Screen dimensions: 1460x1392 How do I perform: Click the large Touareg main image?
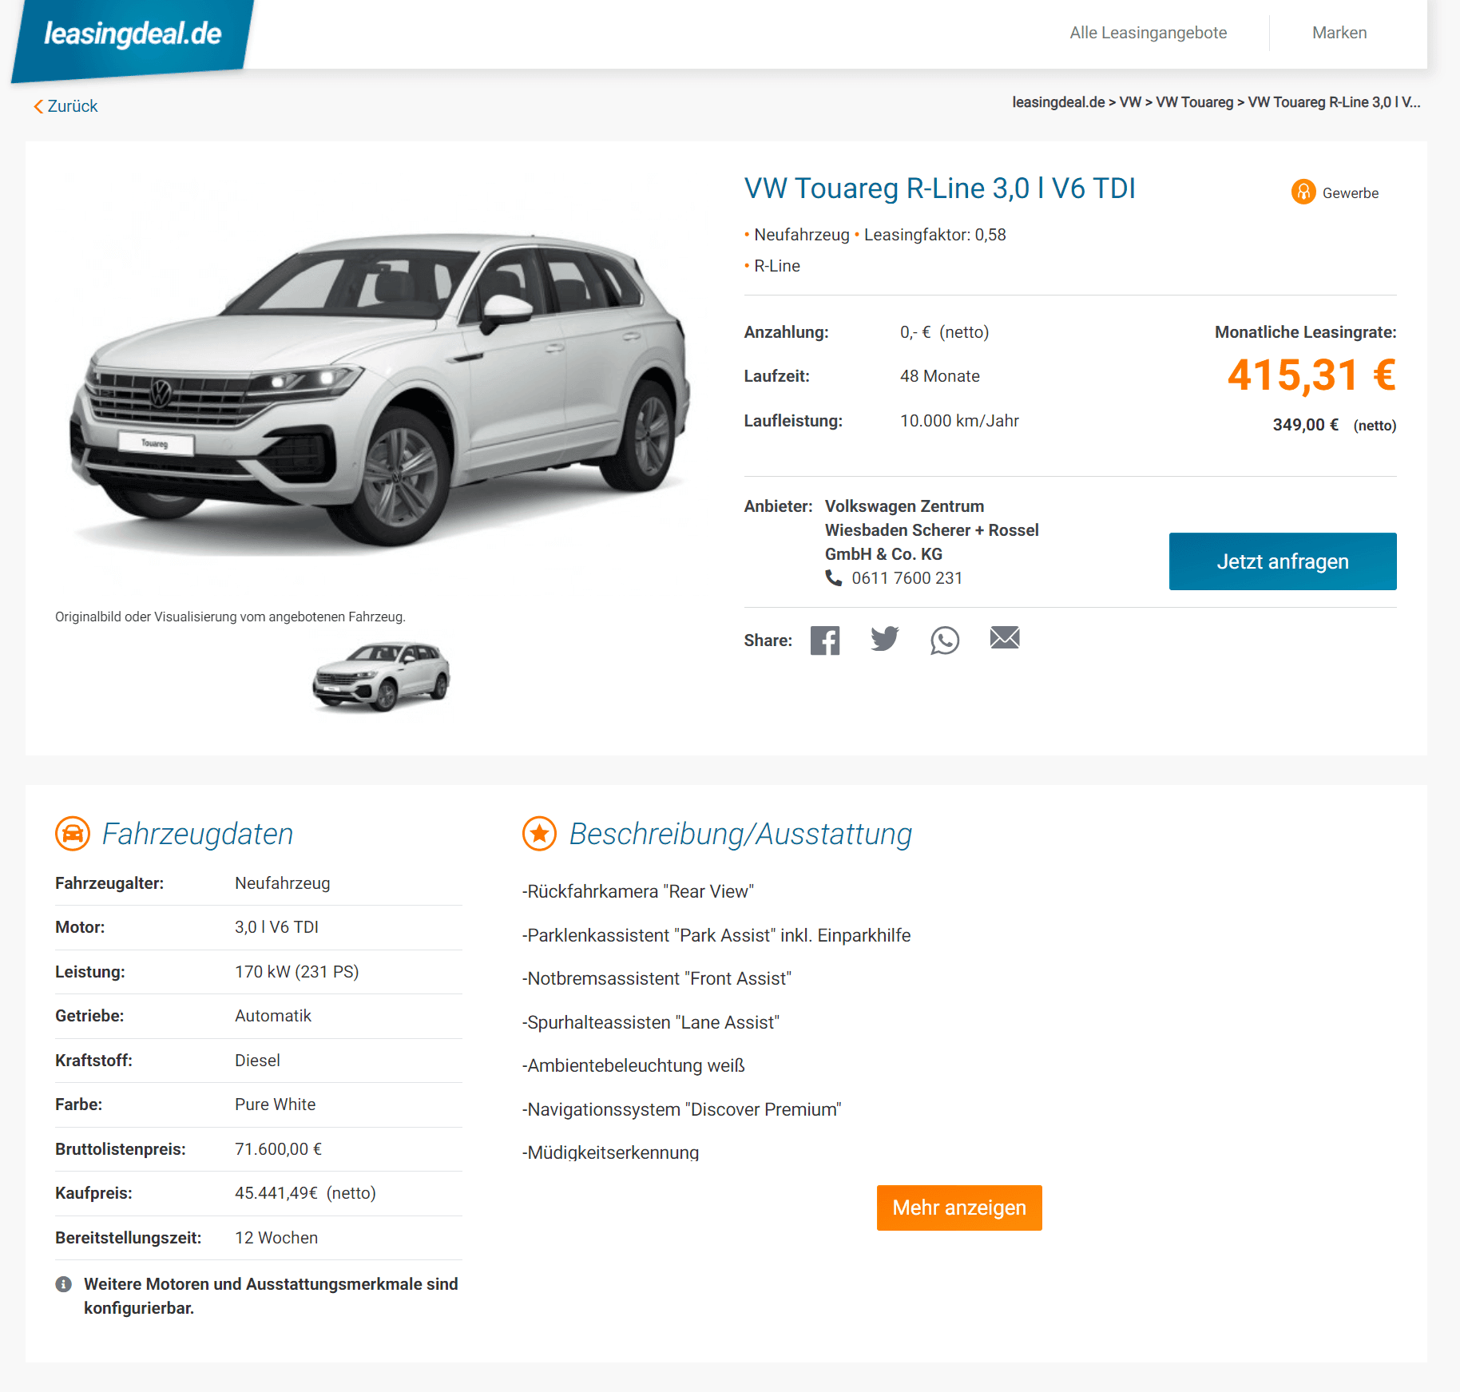click(x=380, y=389)
